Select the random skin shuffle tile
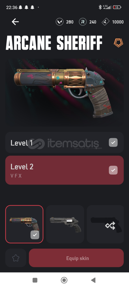 105,224
